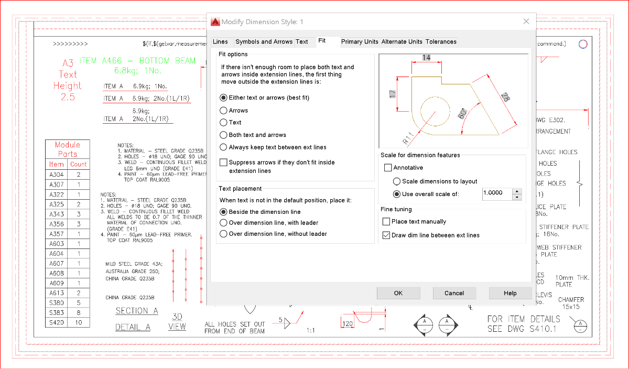This screenshot has height=369, width=629.
Task: Click the Cancel button
Action: click(454, 293)
